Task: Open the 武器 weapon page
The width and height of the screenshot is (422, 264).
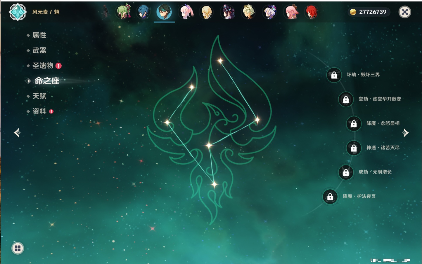Action: coord(39,50)
